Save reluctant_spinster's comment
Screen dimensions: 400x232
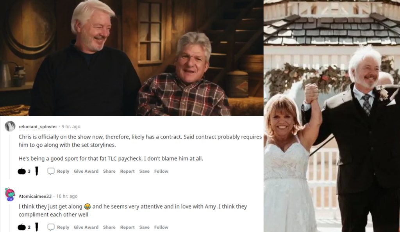(145, 172)
